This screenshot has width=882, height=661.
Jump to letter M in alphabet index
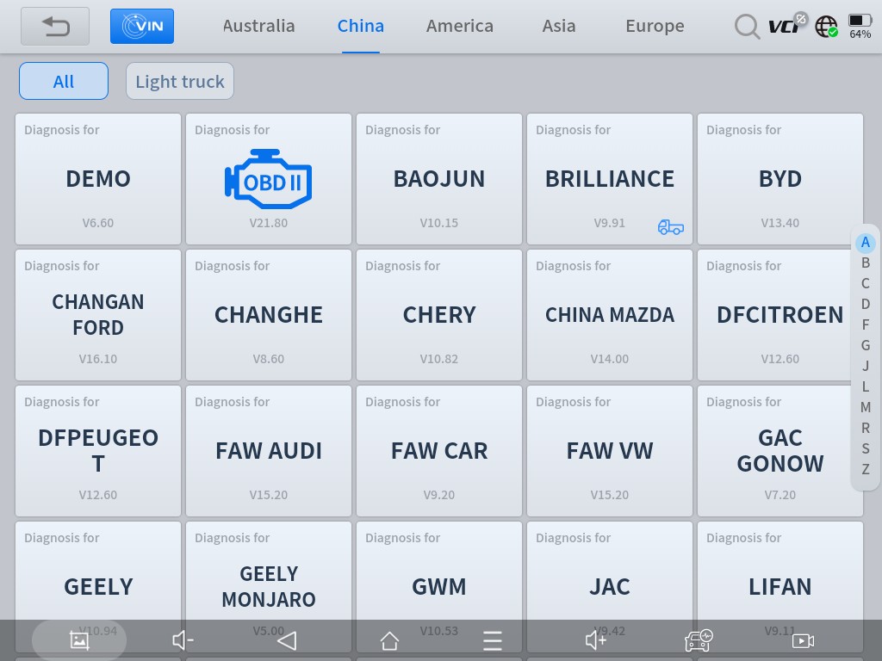coord(865,407)
